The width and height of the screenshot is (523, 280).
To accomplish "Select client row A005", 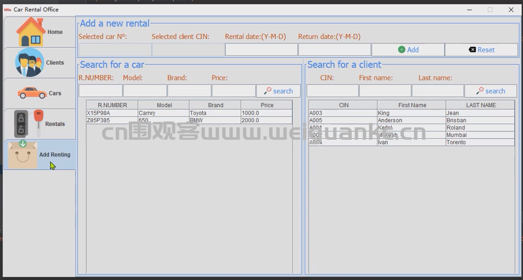I will [411, 120].
